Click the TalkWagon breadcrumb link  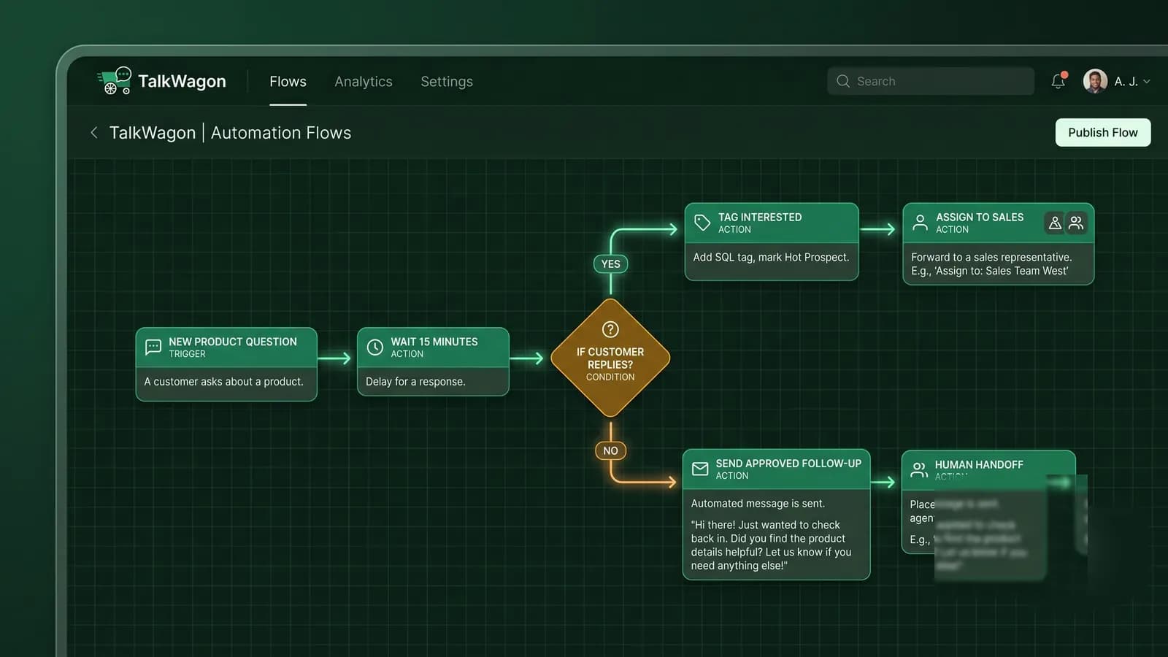[x=153, y=133]
